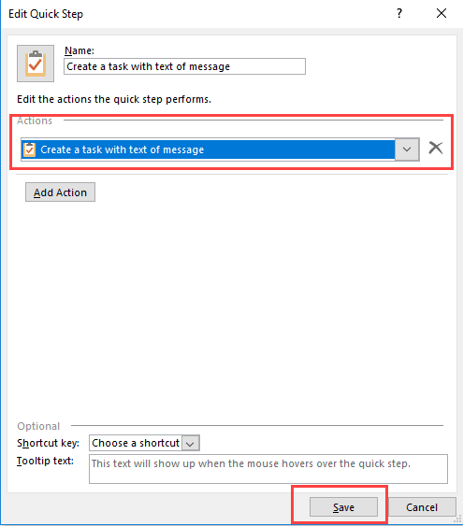The width and height of the screenshot is (463, 526).
Task: Click the quick step clipboard icon button
Action: pyautogui.click(x=36, y=64)
